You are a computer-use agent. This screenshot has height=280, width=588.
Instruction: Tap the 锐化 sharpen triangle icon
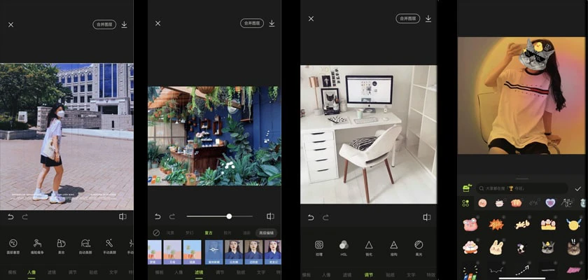[x=369, y=245]
